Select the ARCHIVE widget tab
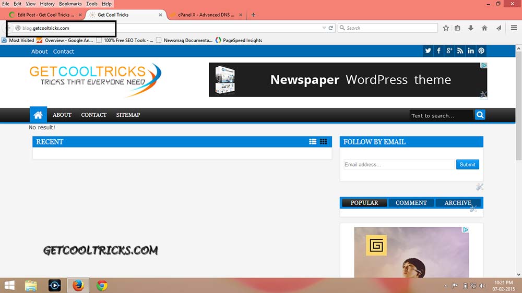 (458, 203)
